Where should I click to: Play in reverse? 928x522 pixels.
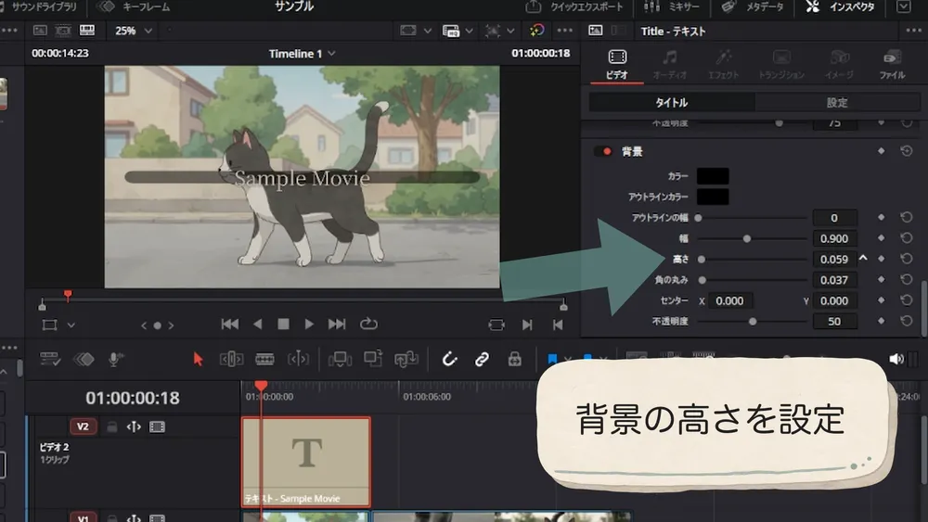(257, 324)
